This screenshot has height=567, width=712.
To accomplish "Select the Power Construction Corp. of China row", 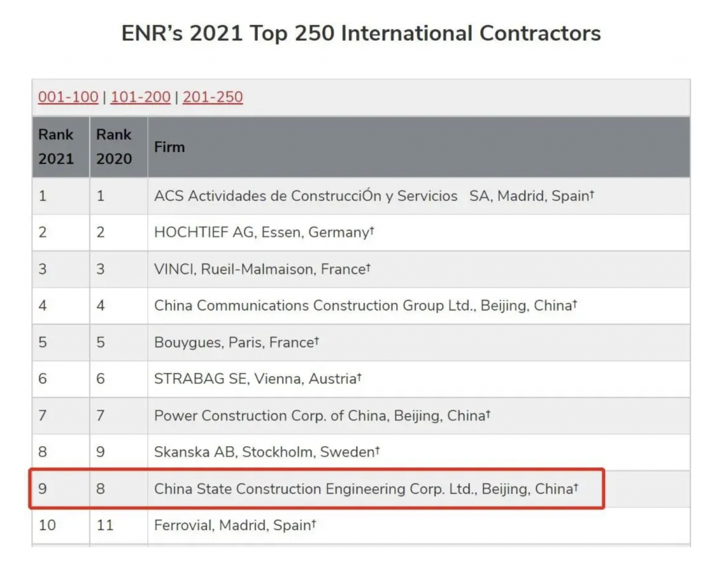I will (x=361, y=416).
